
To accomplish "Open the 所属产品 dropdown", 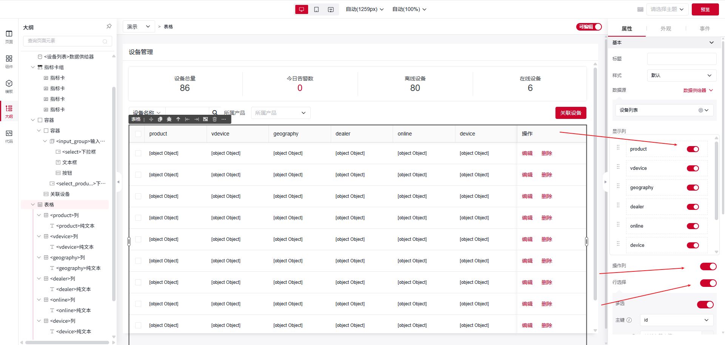I will 281,113.
